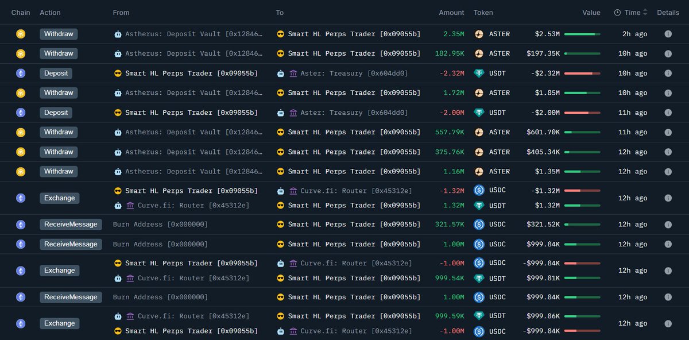The height and width of the screenshot is (340, 689).
Task: Click the Details column header
Action: (x=668, y=12)
